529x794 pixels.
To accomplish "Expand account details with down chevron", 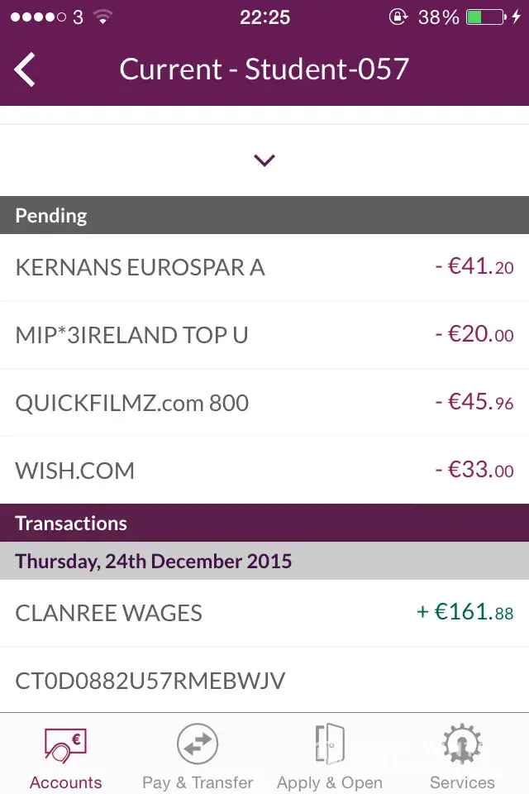I will tap(264, 160).
